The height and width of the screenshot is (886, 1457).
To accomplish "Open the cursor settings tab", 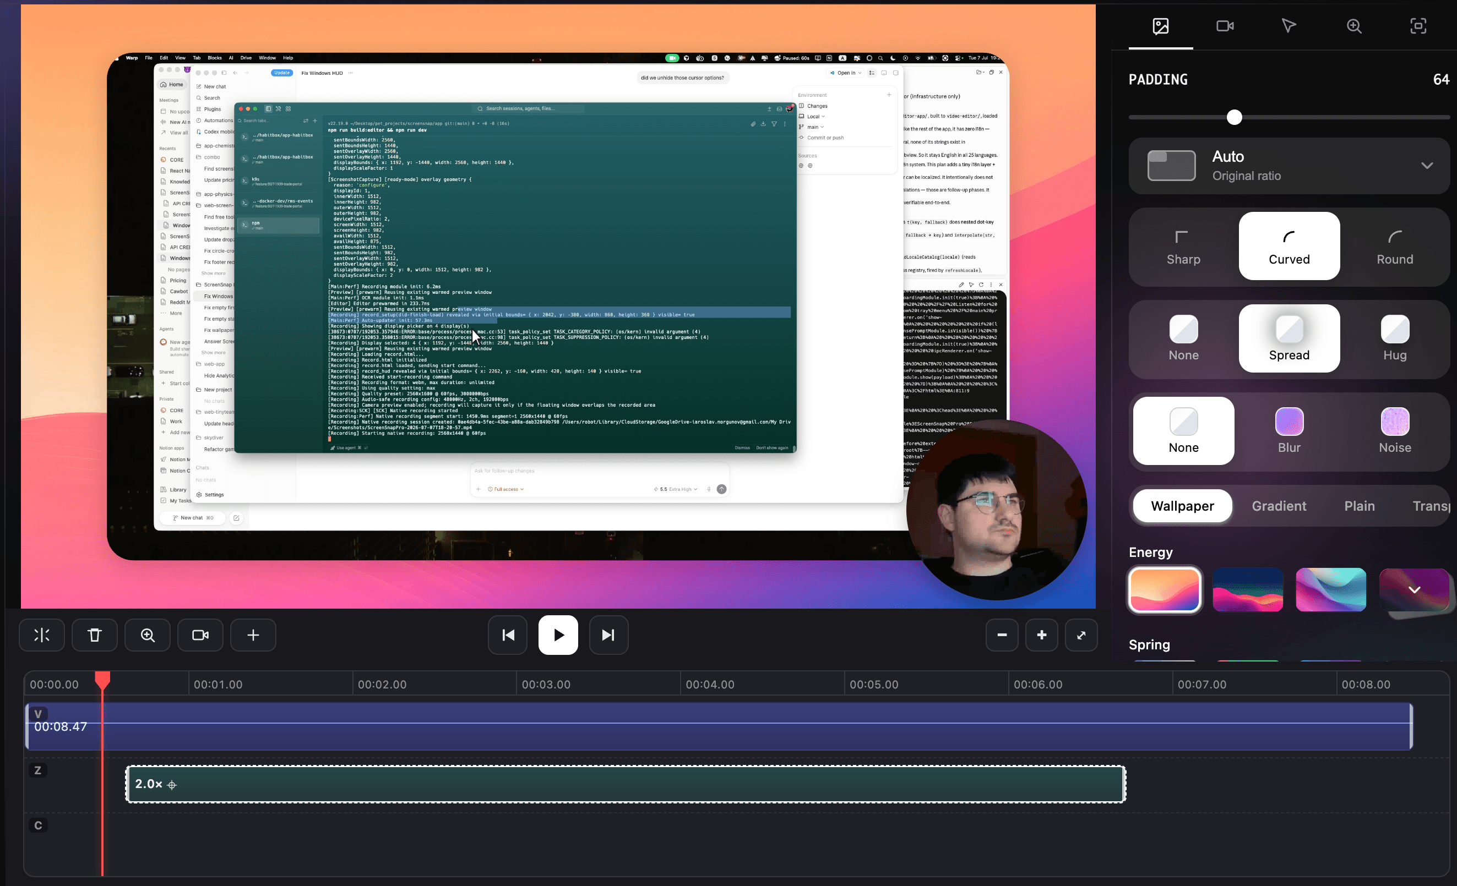I will click(x=1289, y=26).
